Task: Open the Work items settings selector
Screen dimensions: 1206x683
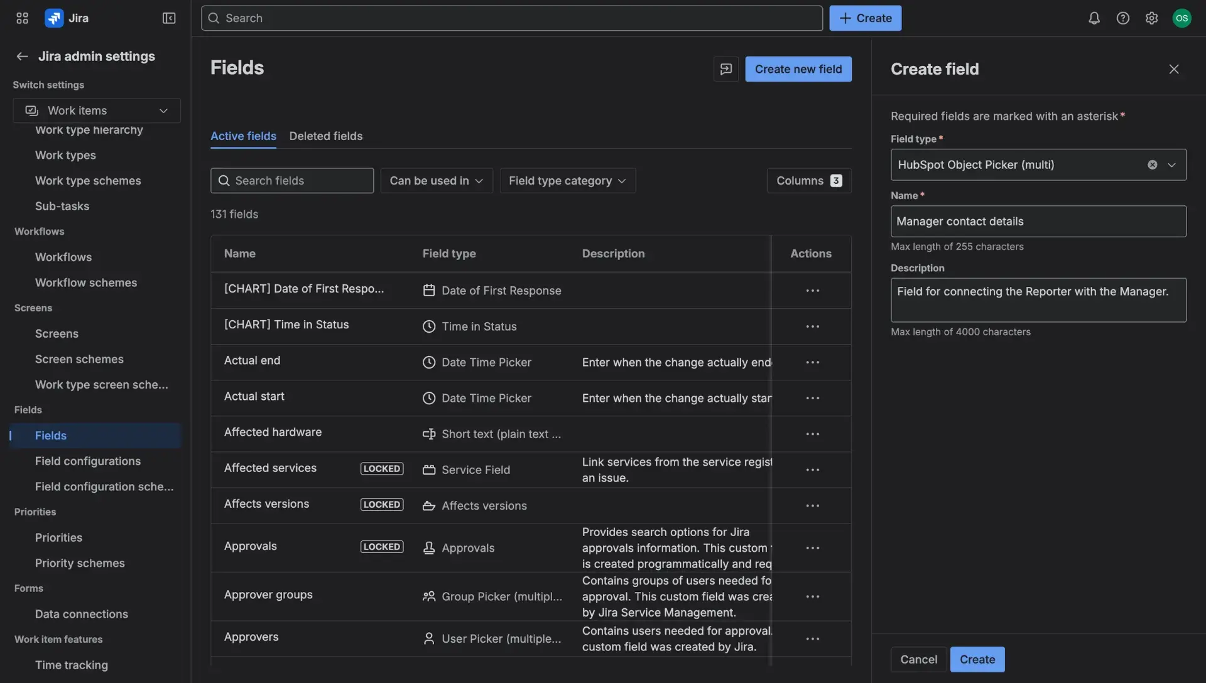Action: tap(96, 110)
